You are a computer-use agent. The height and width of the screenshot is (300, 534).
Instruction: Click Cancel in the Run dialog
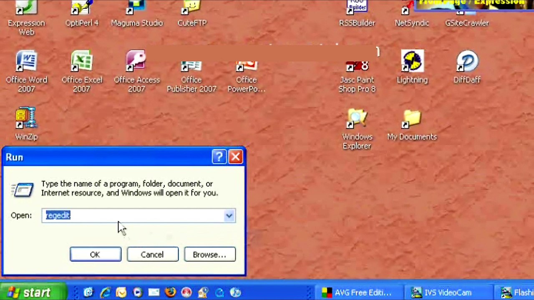[152, 255]
